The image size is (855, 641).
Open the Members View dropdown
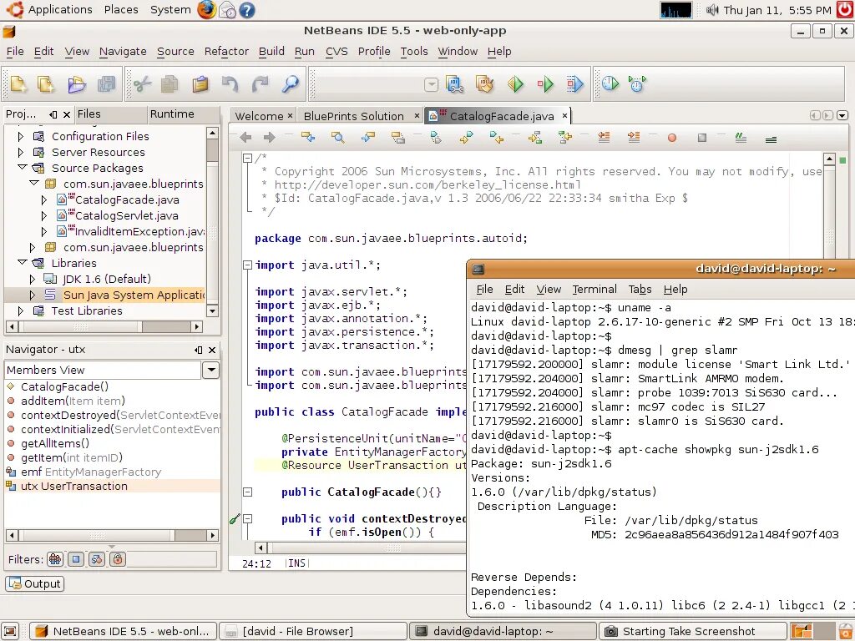[210, 370]
